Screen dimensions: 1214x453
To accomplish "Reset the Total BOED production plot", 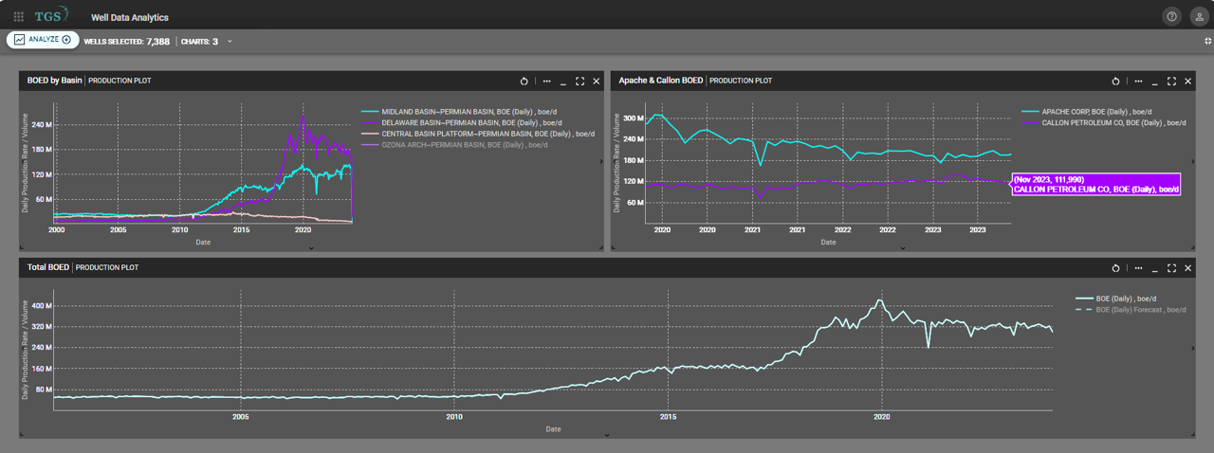I will [1115, 268].
